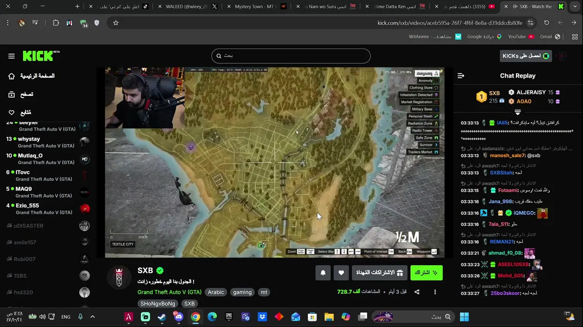Show hidden system tray icons chevron
Image resolution: width=583 pixels, height=327 pixels.
(92, 317)
